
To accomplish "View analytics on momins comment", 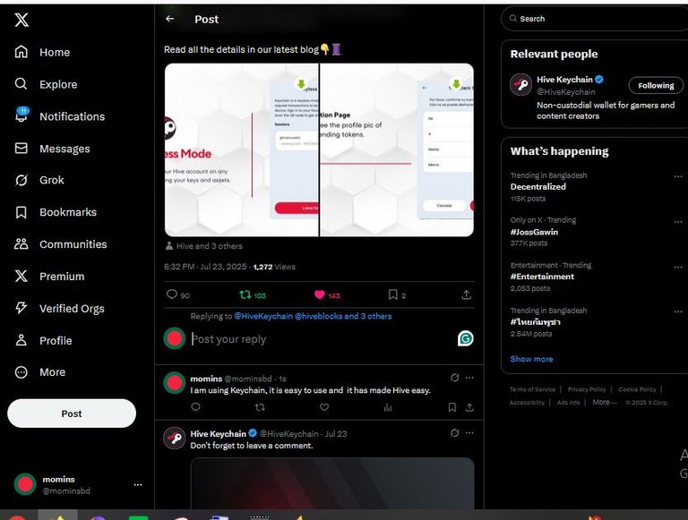I will tap(388, 407).
